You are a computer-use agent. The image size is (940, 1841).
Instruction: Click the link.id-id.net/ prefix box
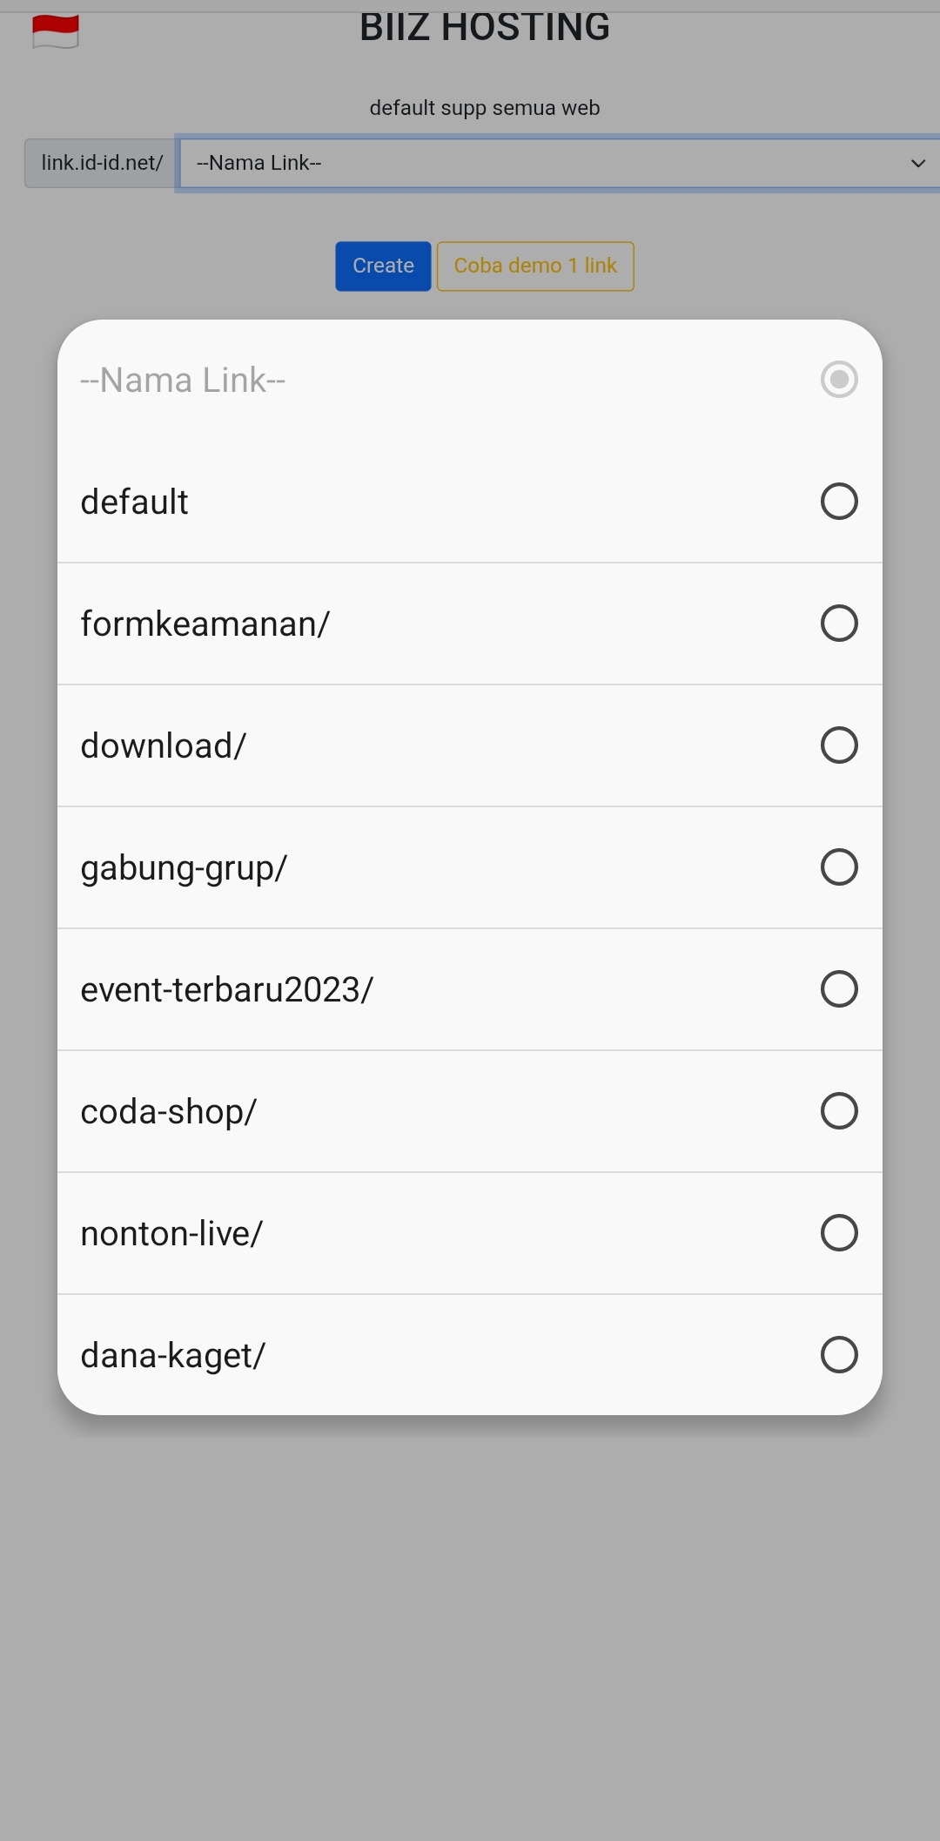102,163
